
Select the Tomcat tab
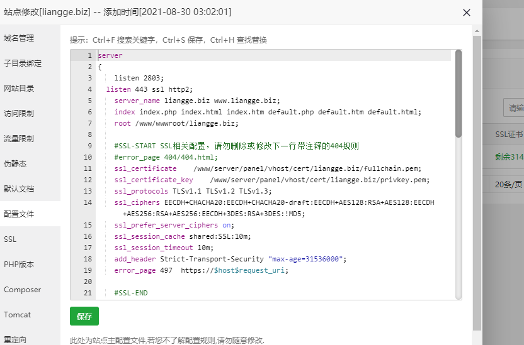point(17,315)
